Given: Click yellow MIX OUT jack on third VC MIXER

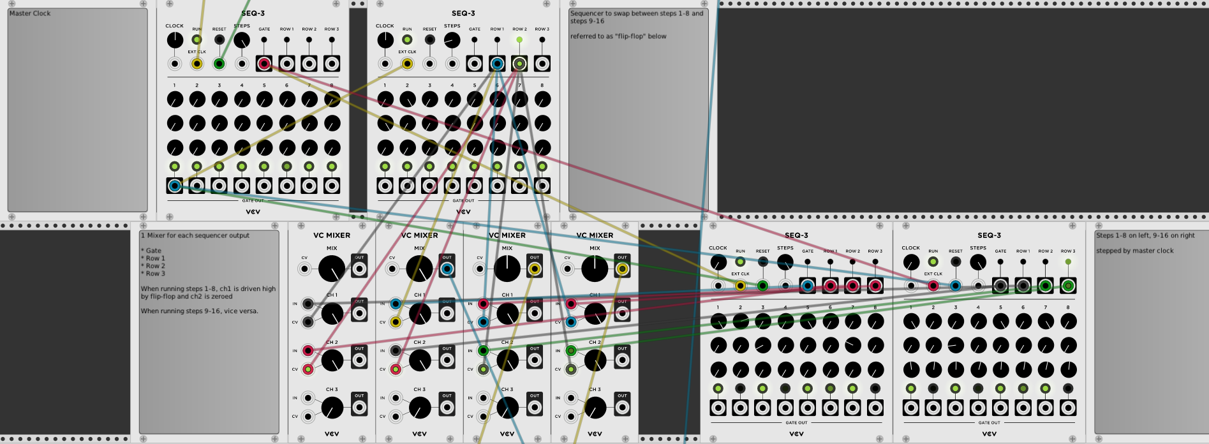Looking at the screenshot, I should click(x=535, y=269).
